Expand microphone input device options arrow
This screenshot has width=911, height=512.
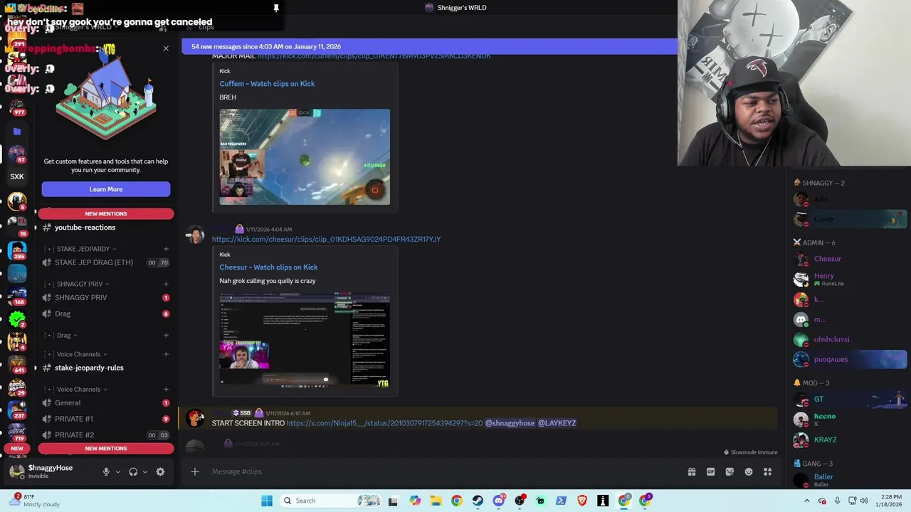click(x=118, y=471)
